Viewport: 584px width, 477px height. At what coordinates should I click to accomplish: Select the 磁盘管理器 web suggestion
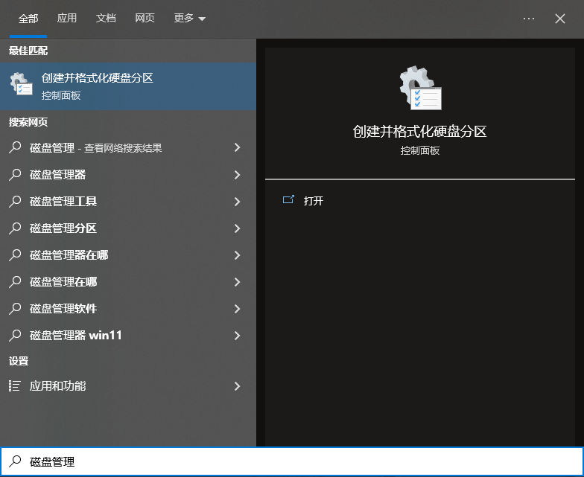[x=128, y=174]
